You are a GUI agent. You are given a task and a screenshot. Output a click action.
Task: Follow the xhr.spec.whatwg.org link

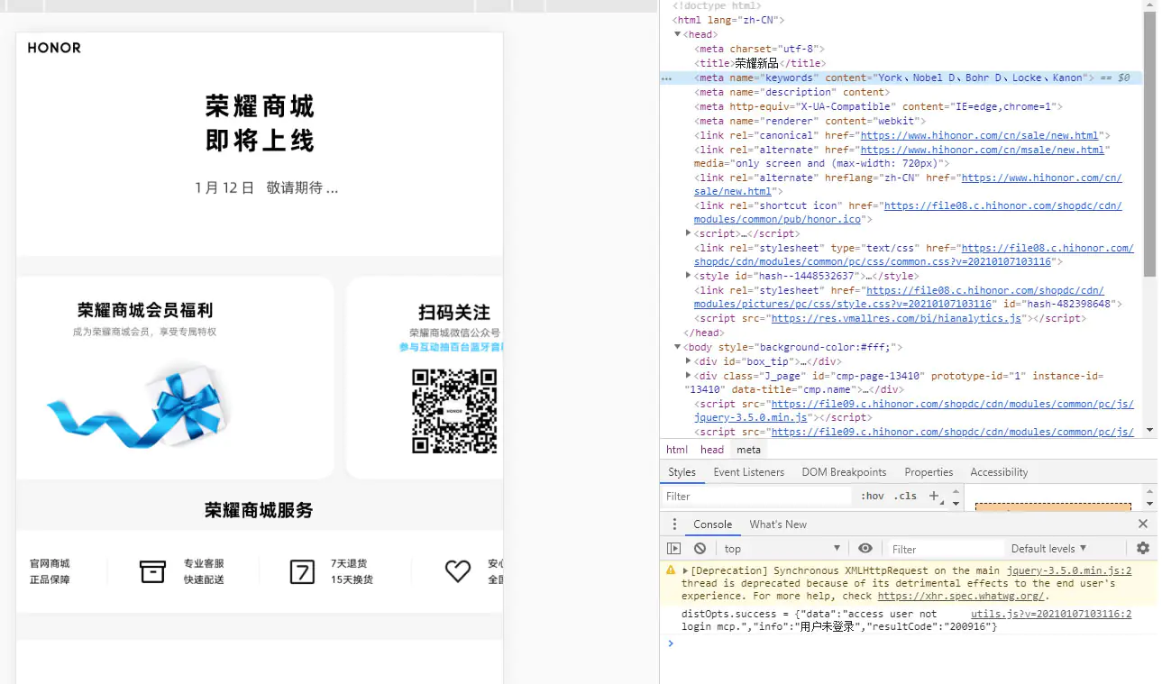tap(961, 596)
